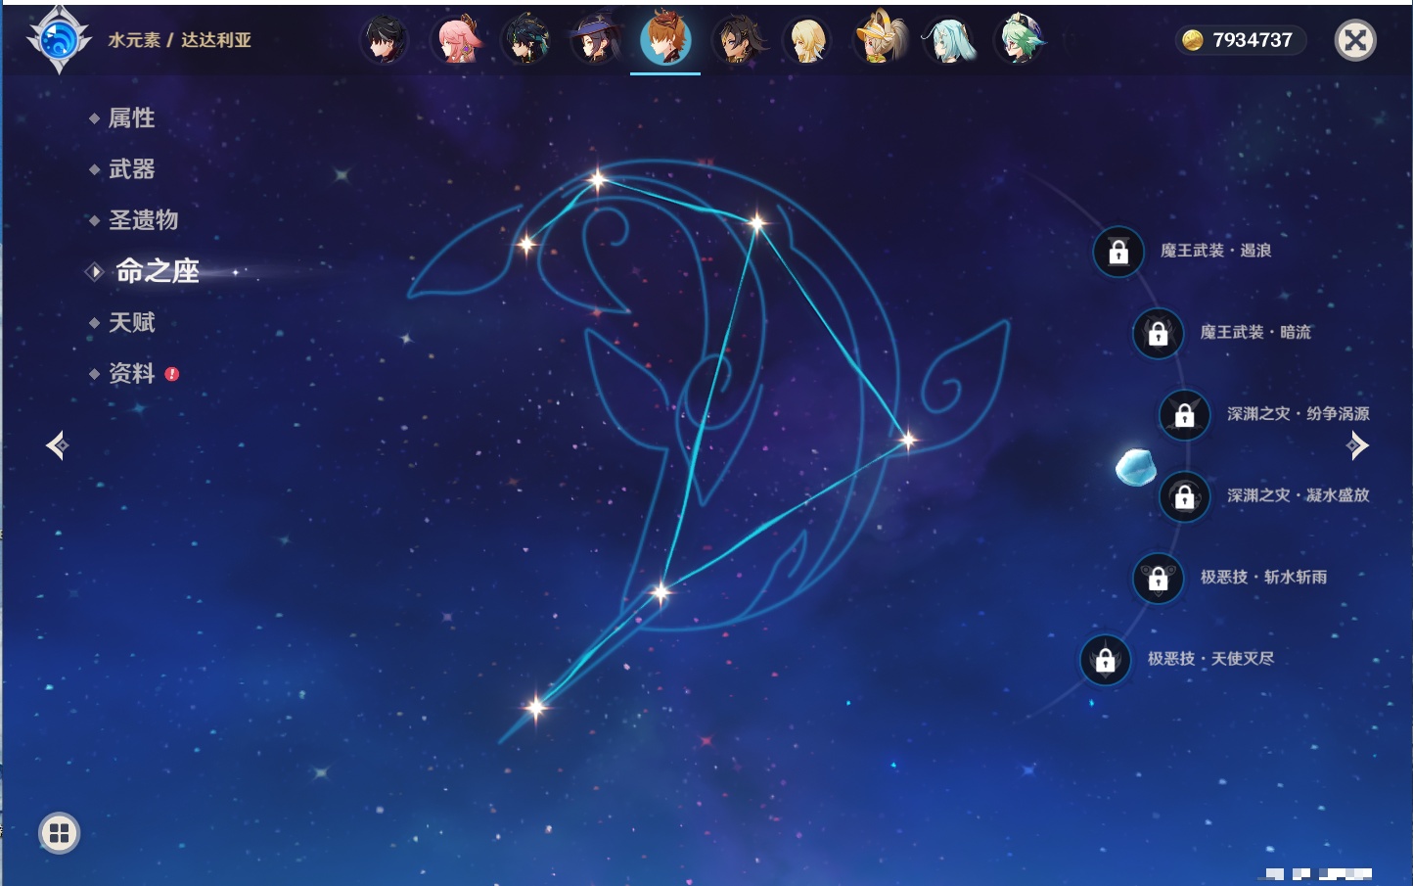Viewport: 1413px width, 886px height.
Task: Open the 属性 attributes menu
Action: point(131,118)
